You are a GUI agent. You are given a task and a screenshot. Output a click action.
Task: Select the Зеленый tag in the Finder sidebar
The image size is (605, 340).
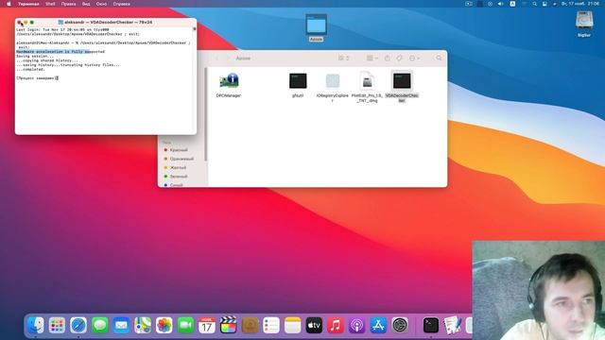point(179,177)
